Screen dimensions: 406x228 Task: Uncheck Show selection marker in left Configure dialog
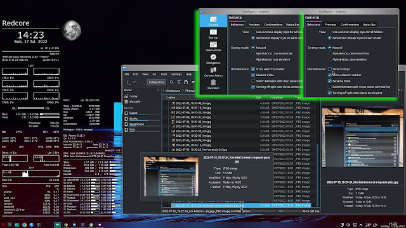tap(253, 69)
